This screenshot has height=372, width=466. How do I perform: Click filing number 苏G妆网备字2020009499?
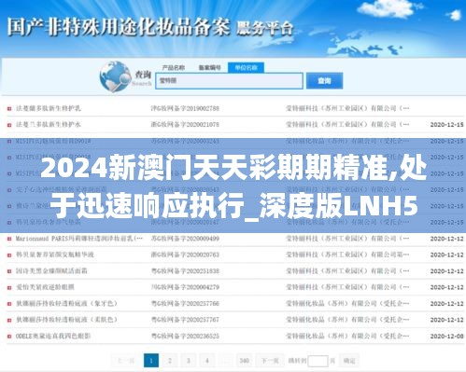[x=185, y=239]
